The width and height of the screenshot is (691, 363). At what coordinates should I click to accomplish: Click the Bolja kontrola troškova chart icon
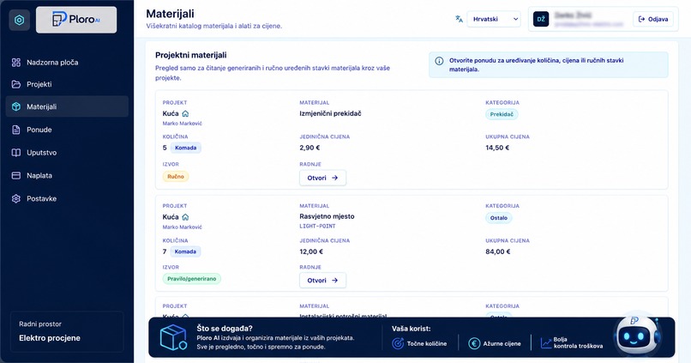pos(546,343)
